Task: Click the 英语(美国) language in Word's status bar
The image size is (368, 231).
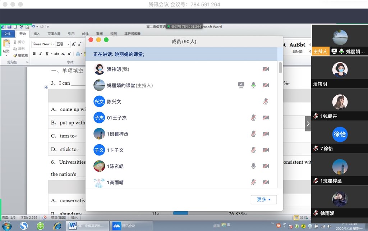Action: (x=58, y=218)
